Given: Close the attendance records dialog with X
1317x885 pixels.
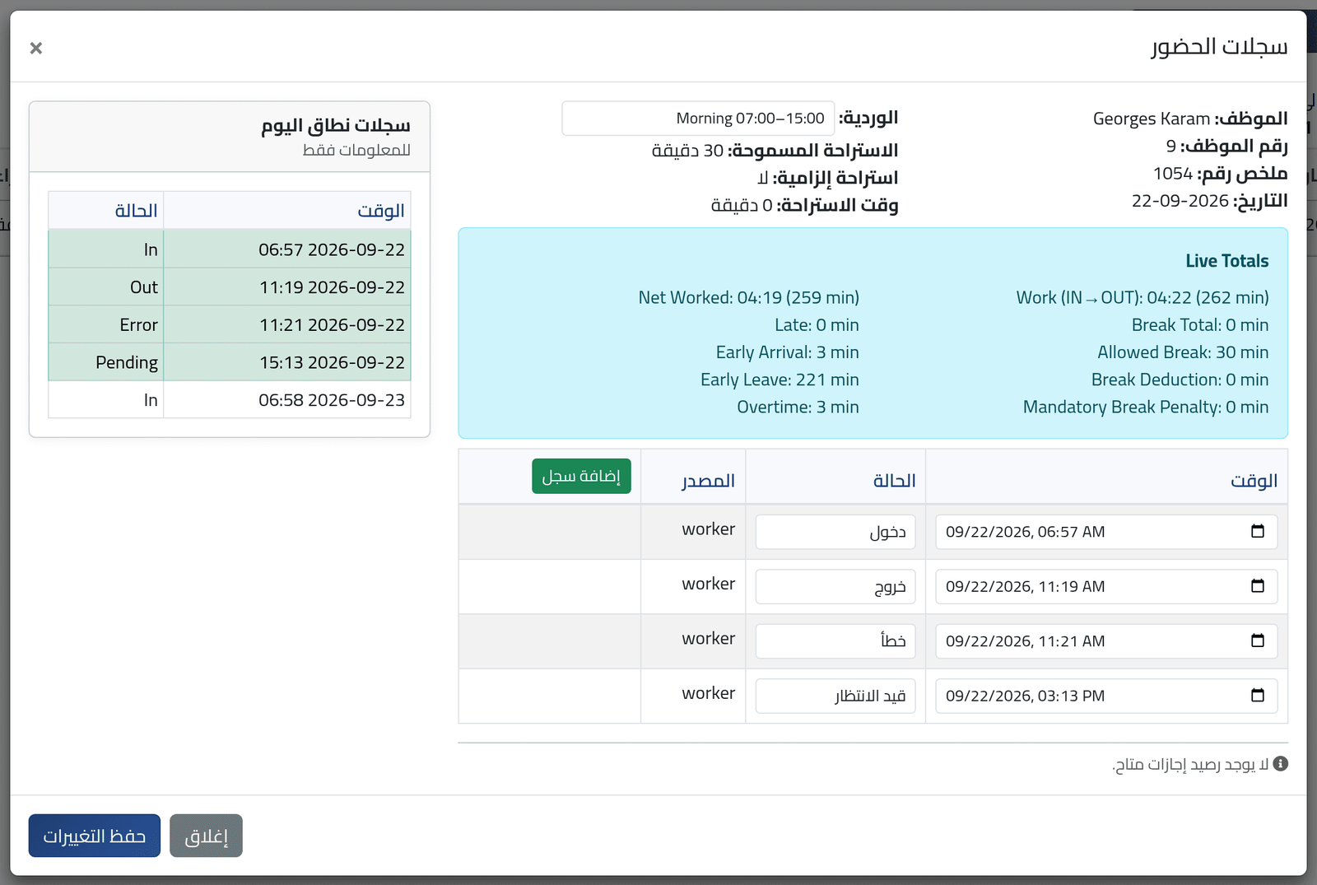Looking at the screenshot, I should click(x=36, y=48).
